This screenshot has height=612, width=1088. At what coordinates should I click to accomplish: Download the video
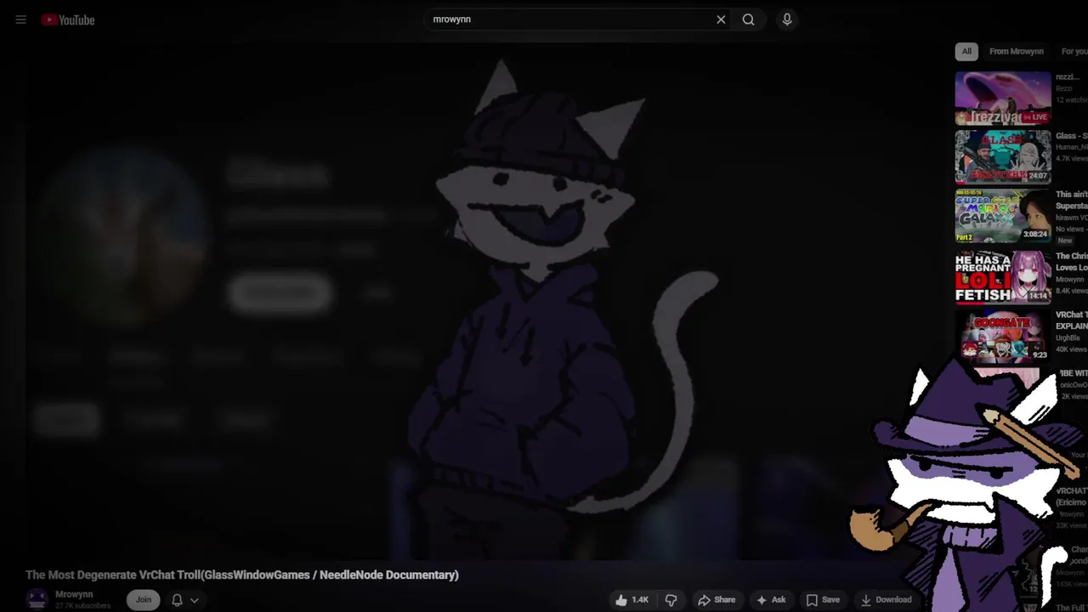coord(886,600)
